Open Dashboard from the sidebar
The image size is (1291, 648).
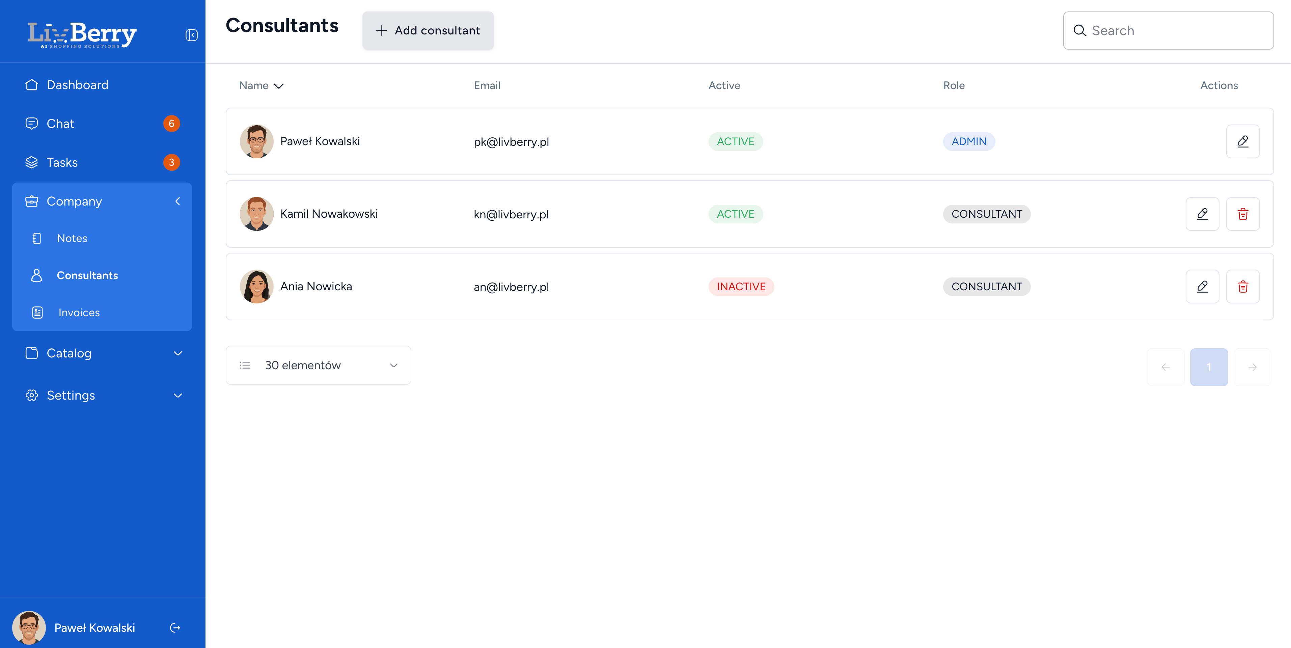[77, 85]
